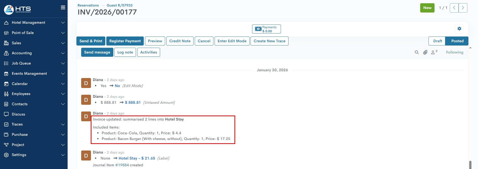Open the settings gear icon on invoice

[459, 29]
